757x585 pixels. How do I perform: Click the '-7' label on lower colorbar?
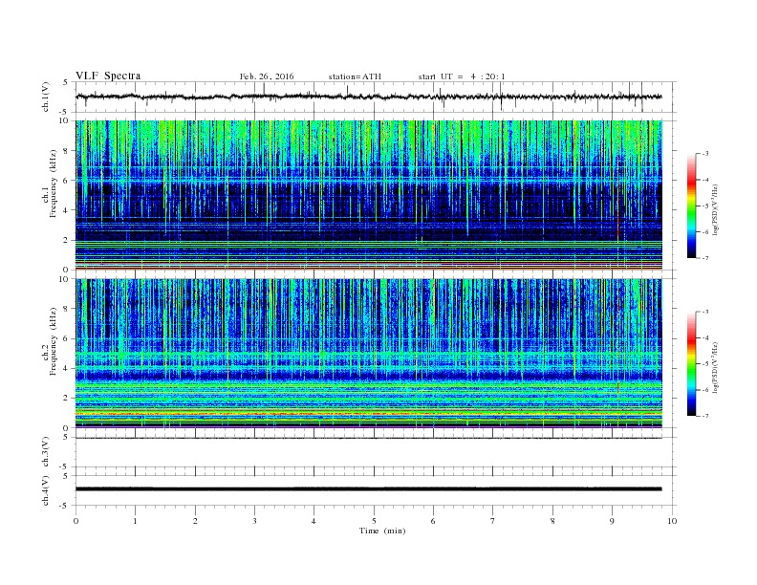coord(704,416)
